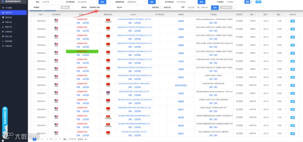Open blue detail button for CIXI XUNTUO row
The height and width of the screenshot is (142, 303).
pyautogui.click(x=293, y=85)
